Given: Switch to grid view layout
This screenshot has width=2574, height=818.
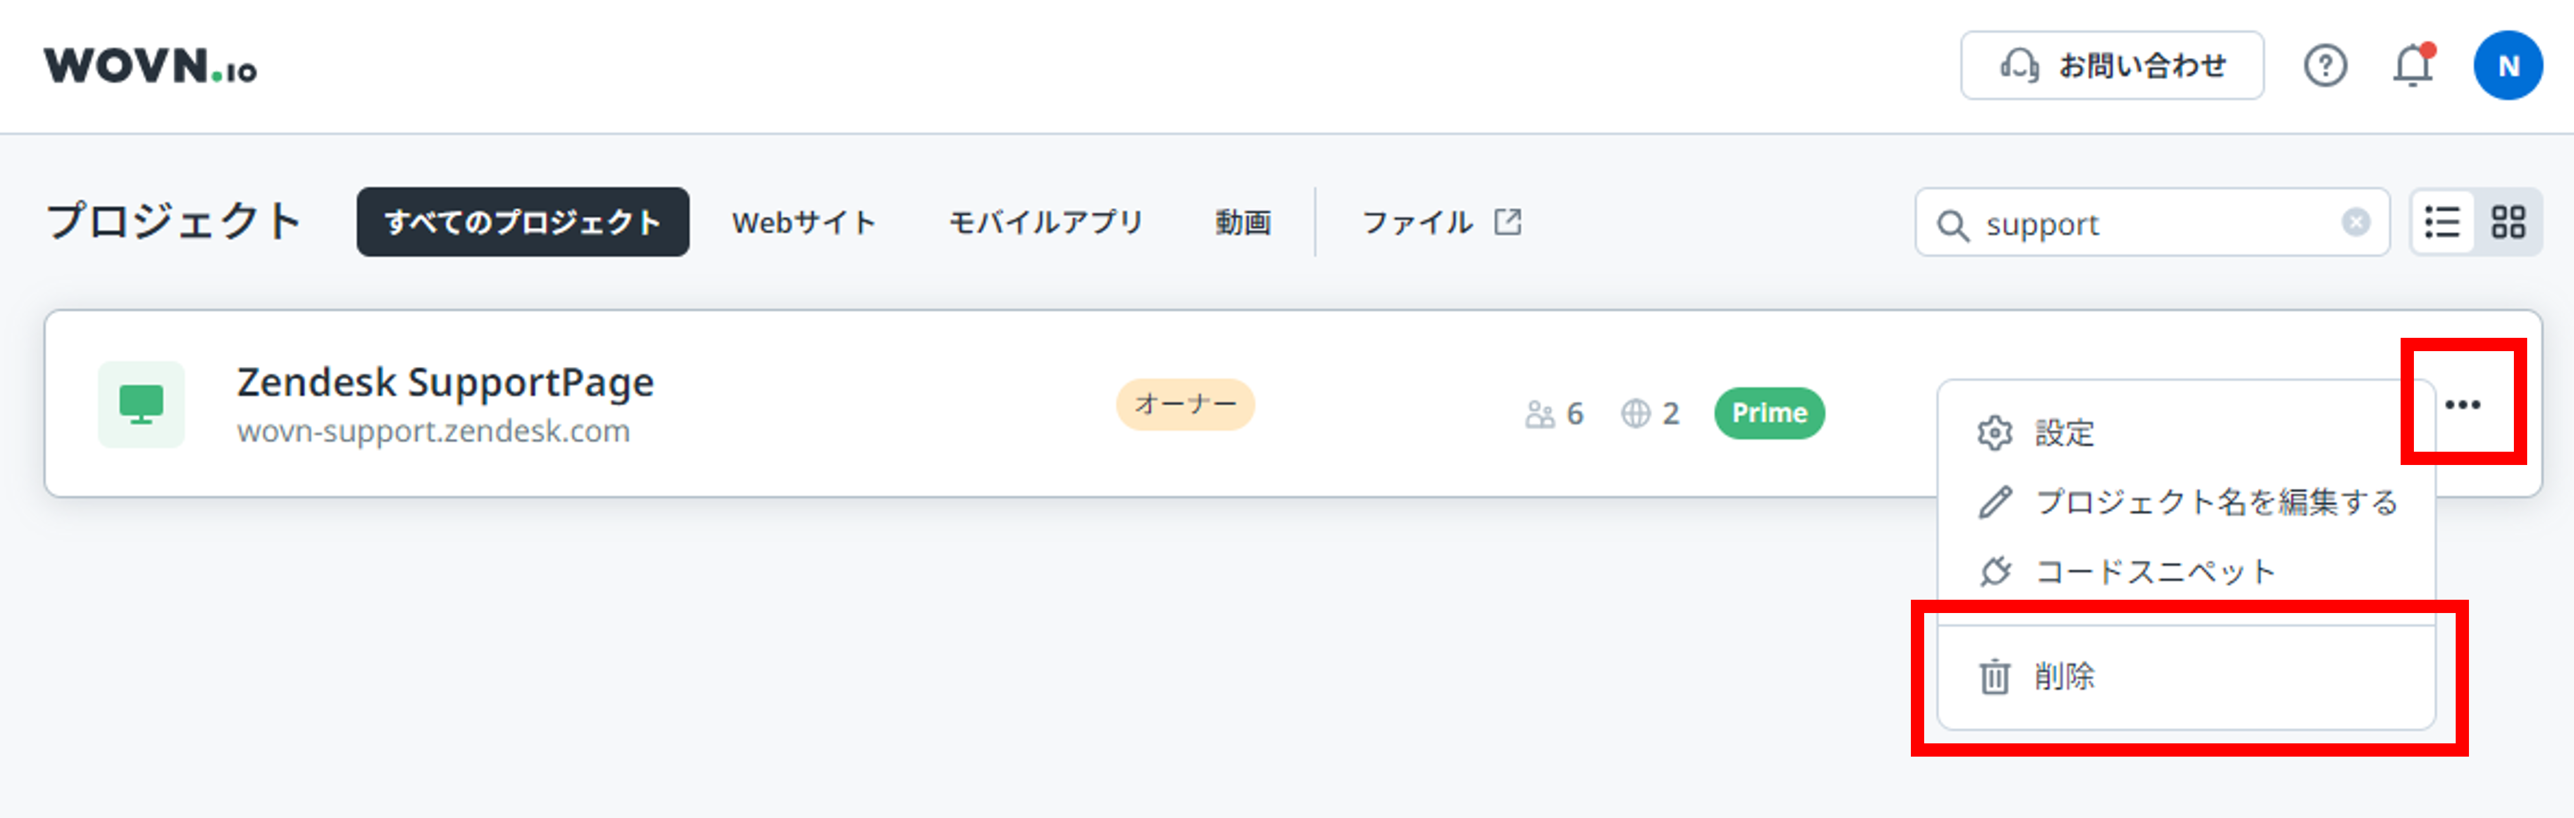Looking at the screenshot, I should point(2509,221).
